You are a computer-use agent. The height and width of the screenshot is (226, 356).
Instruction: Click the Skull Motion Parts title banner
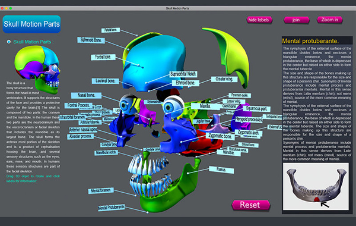[31, 24]
